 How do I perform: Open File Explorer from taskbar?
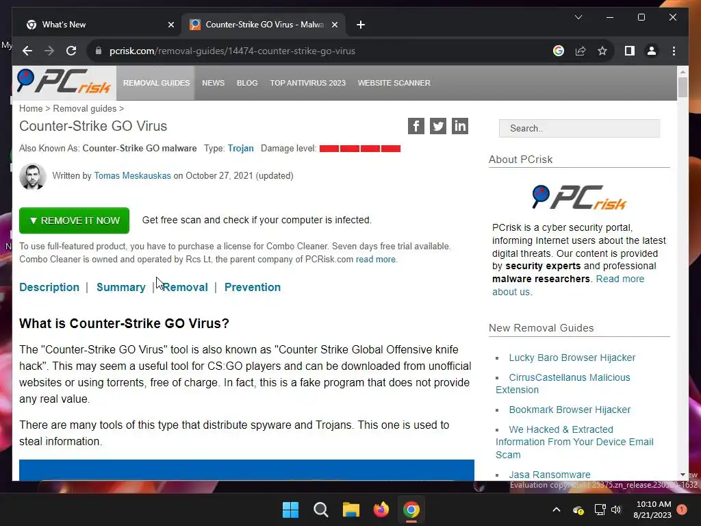(x=351, y=510)
